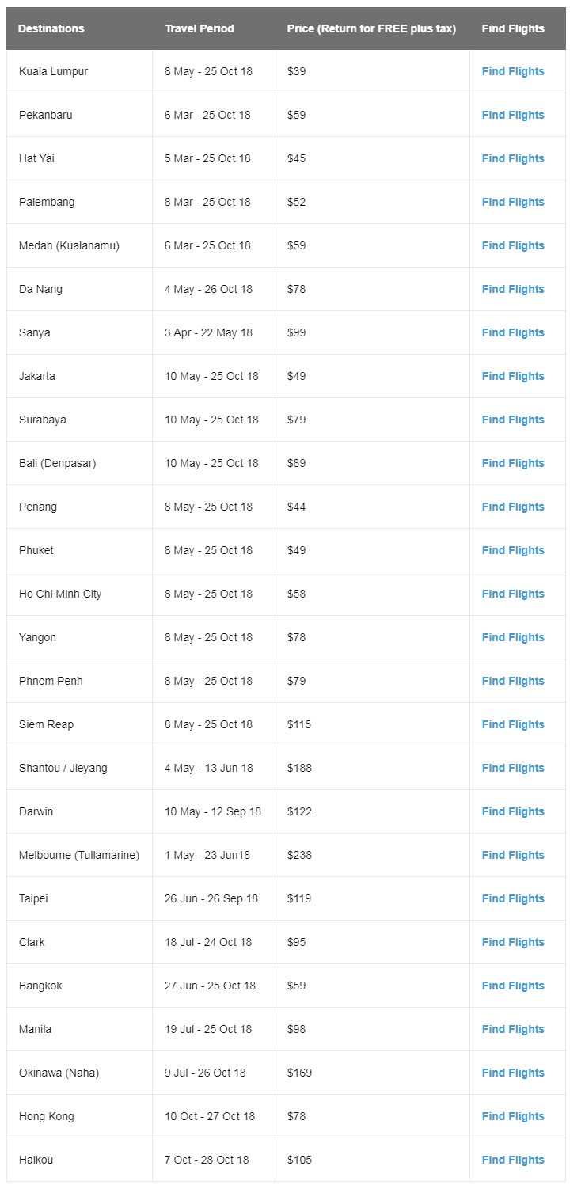
Task: Find flights to Melbourne (Tullamarine)
Action: coord(513,855)
